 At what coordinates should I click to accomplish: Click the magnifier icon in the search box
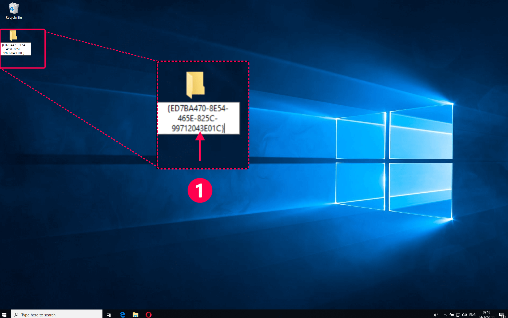[16, 315]
